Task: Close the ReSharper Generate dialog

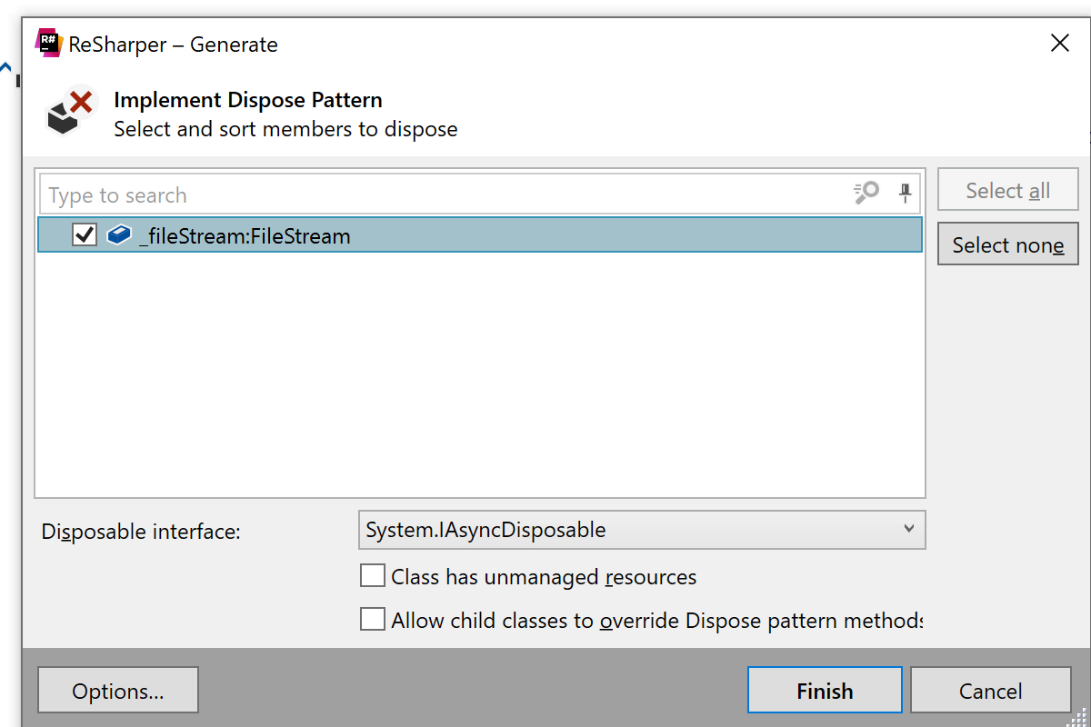Action: [x=1059, y=44]
